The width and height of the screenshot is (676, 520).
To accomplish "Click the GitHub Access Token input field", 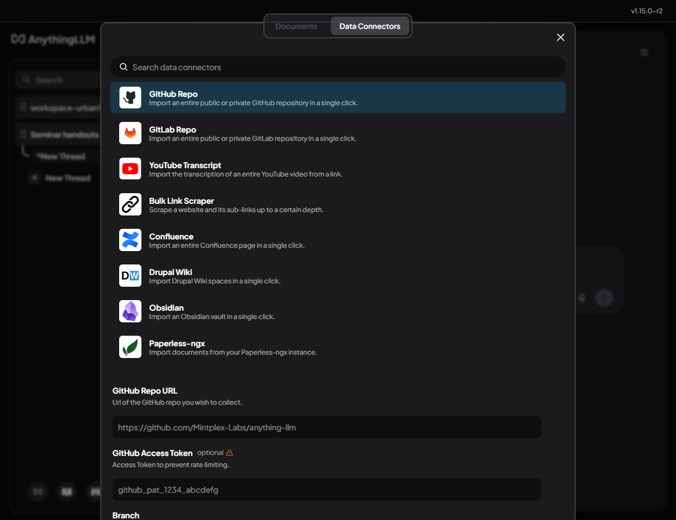I will click(327, 490).
